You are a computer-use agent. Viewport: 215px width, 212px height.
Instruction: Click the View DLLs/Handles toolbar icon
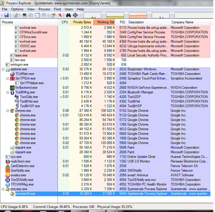click(x=44, y=15)
